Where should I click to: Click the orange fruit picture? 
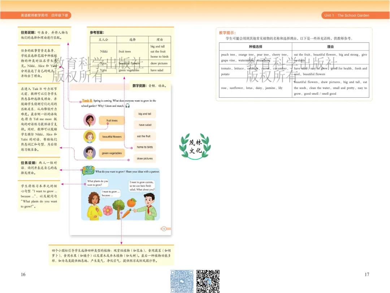(131, 203)
